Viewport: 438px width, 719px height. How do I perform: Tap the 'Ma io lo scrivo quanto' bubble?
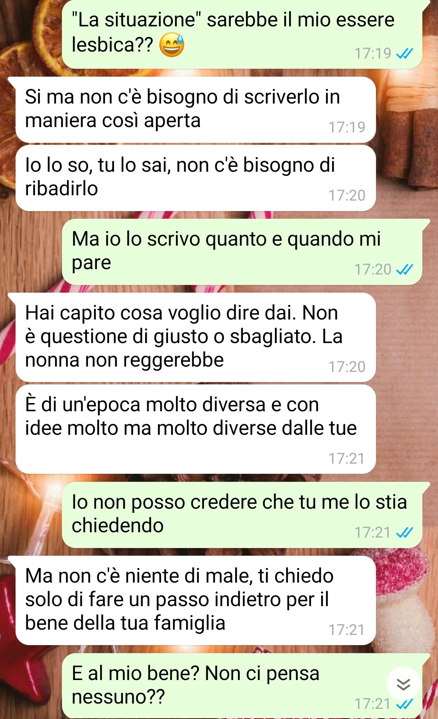coord(242,252)
